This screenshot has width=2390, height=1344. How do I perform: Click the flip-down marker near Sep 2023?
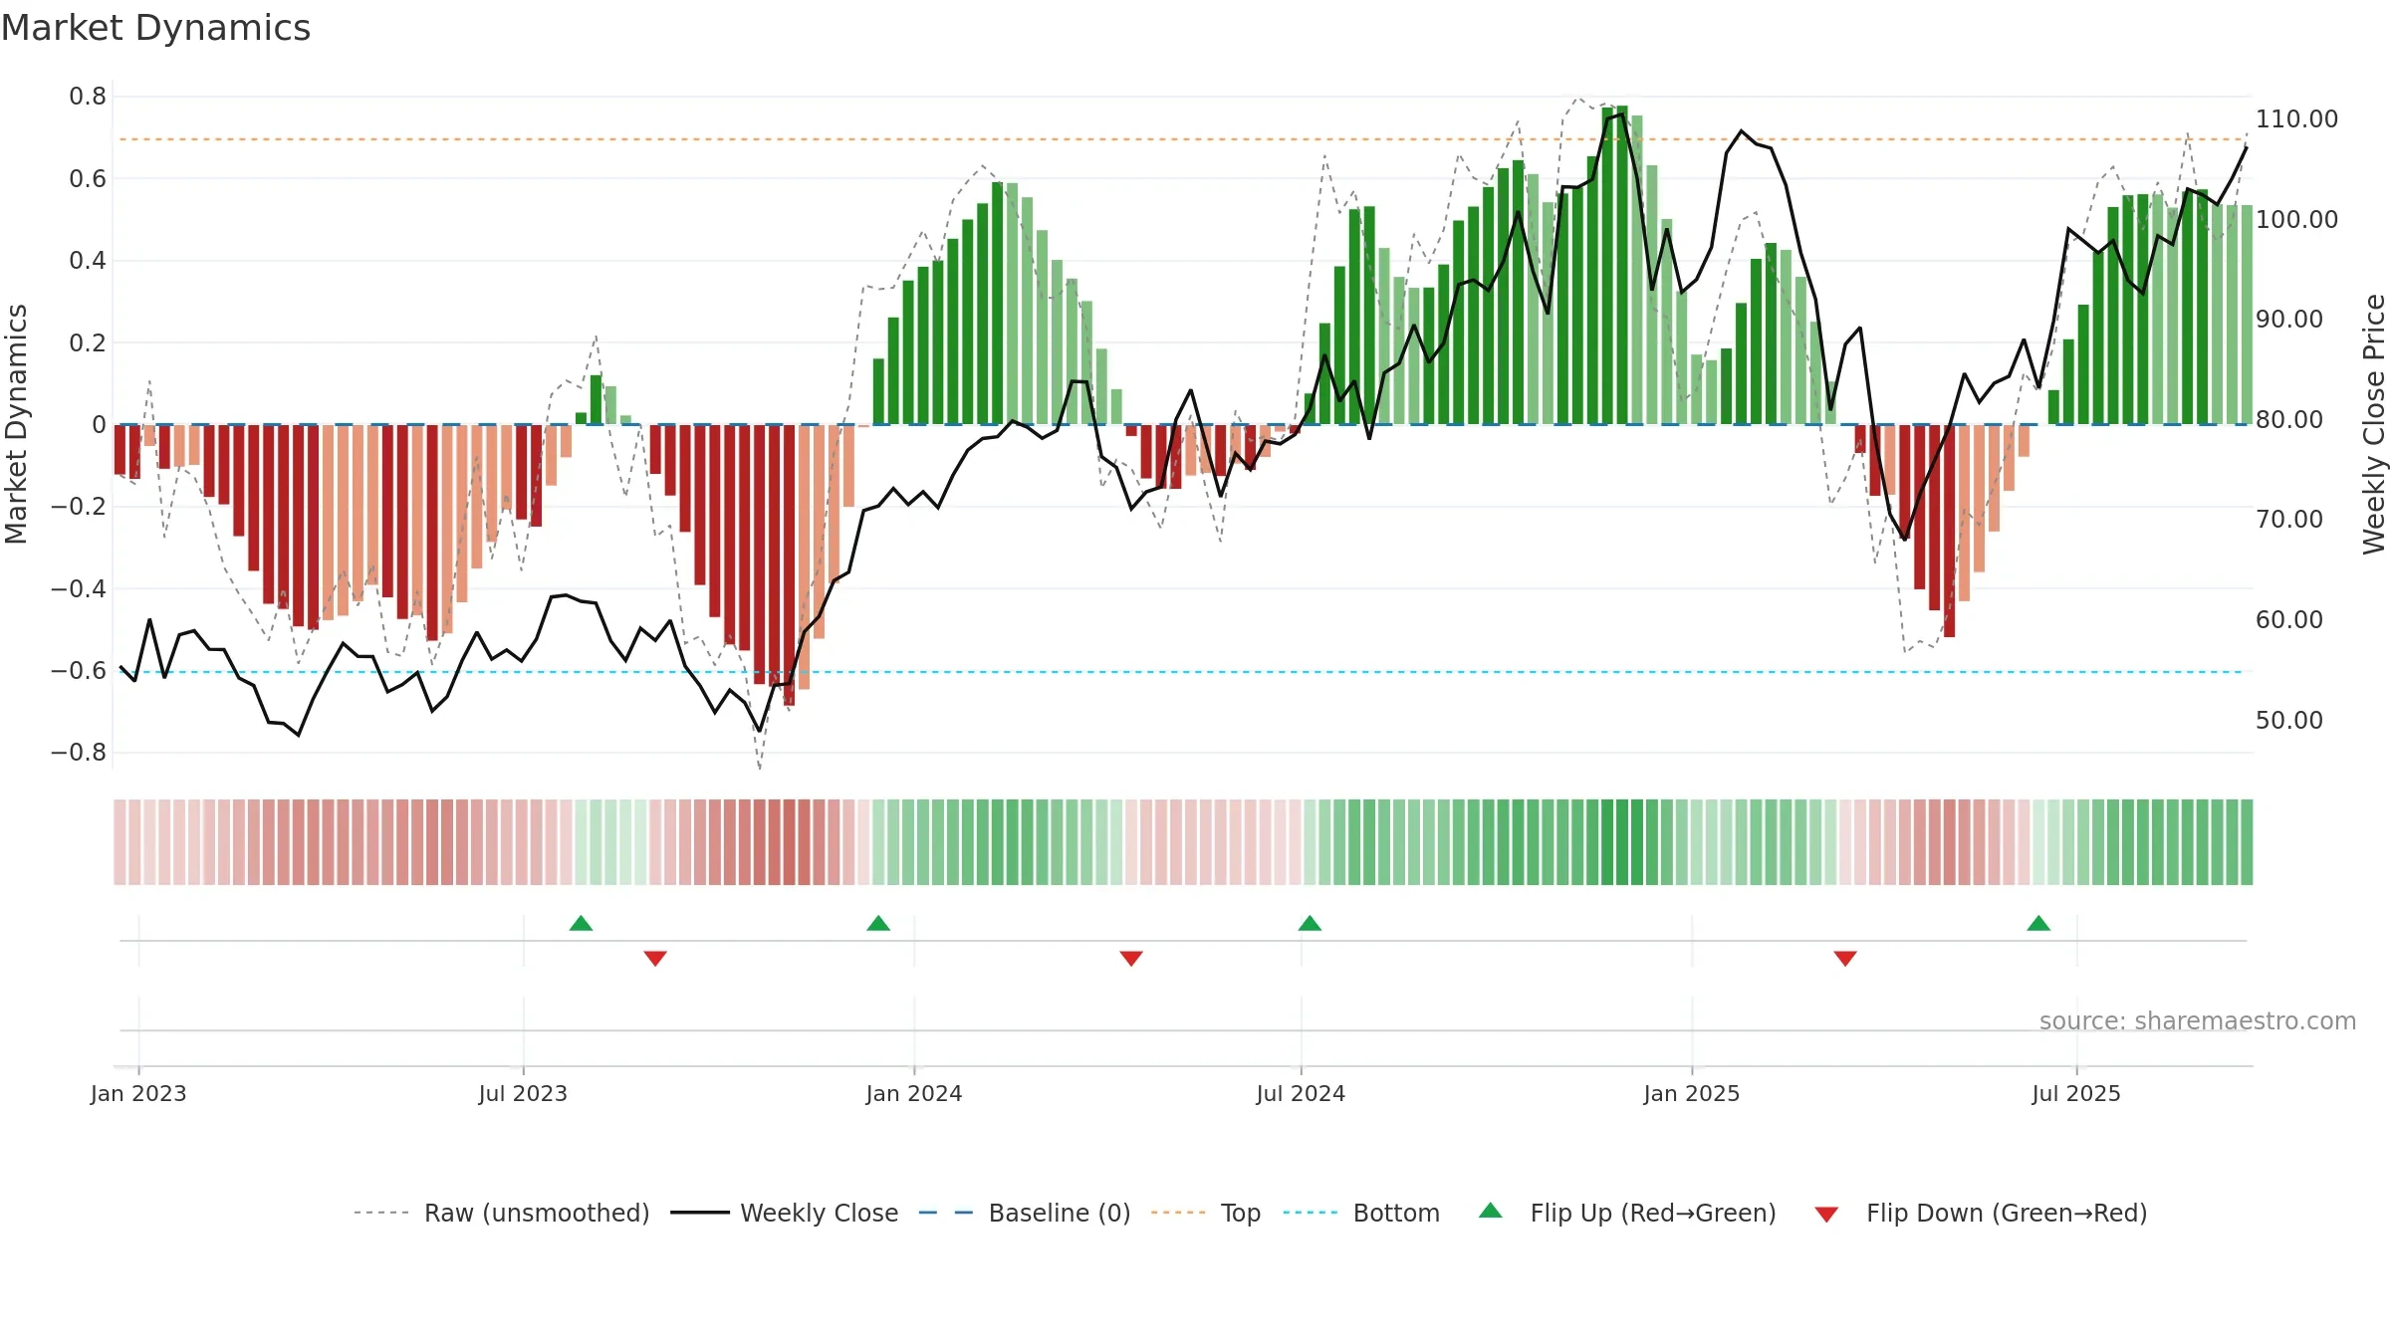tap(655, 958)
